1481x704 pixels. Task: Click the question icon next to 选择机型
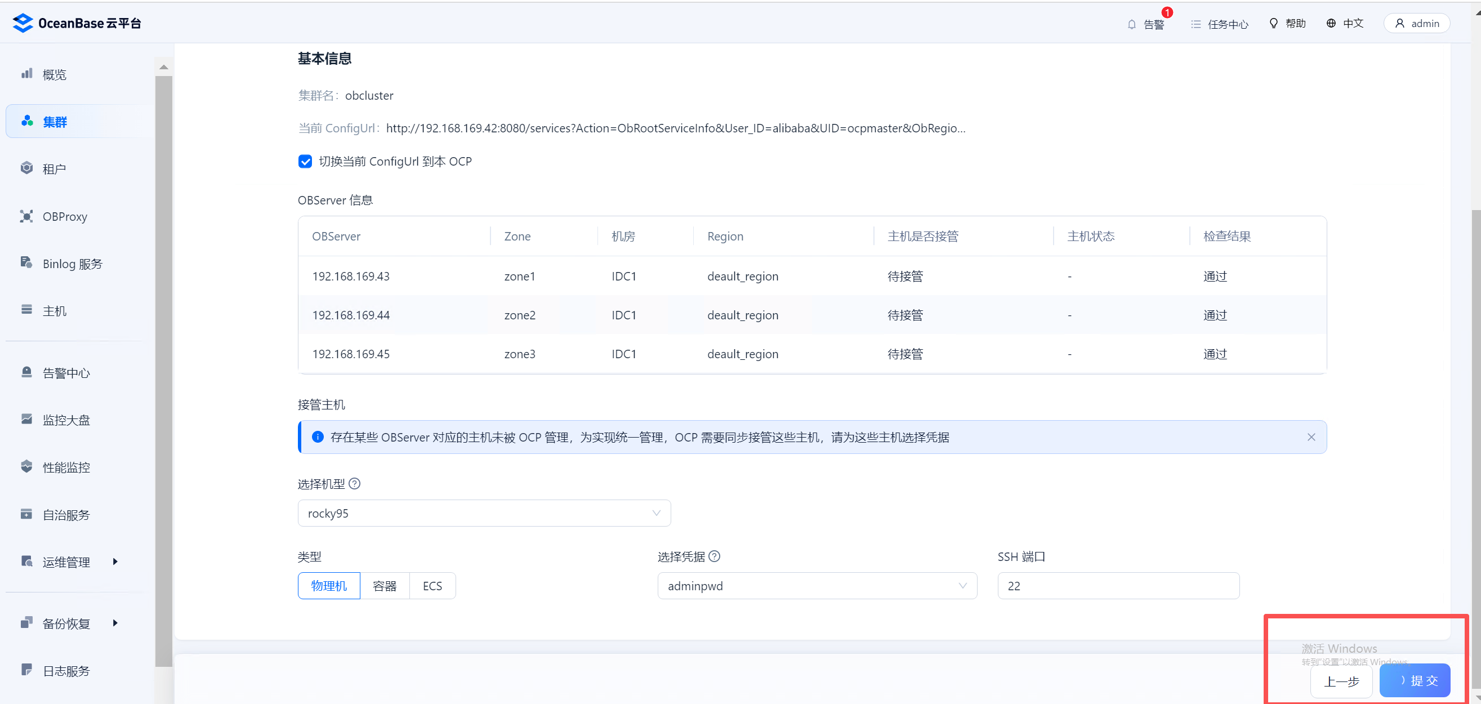(355, 484)
